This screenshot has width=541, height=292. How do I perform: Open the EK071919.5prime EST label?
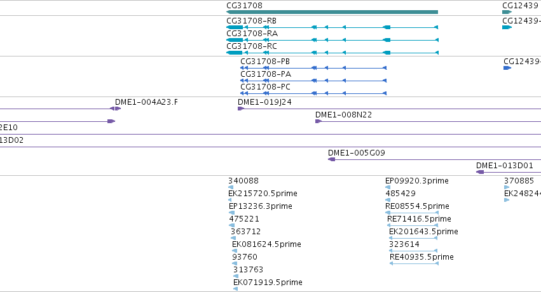click(268, 282)
